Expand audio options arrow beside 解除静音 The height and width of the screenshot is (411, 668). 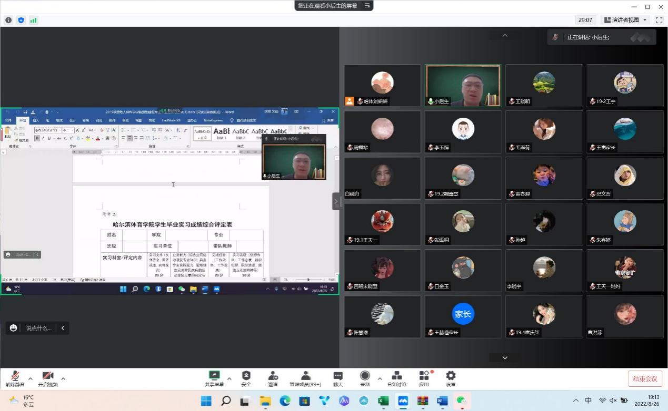30,378
